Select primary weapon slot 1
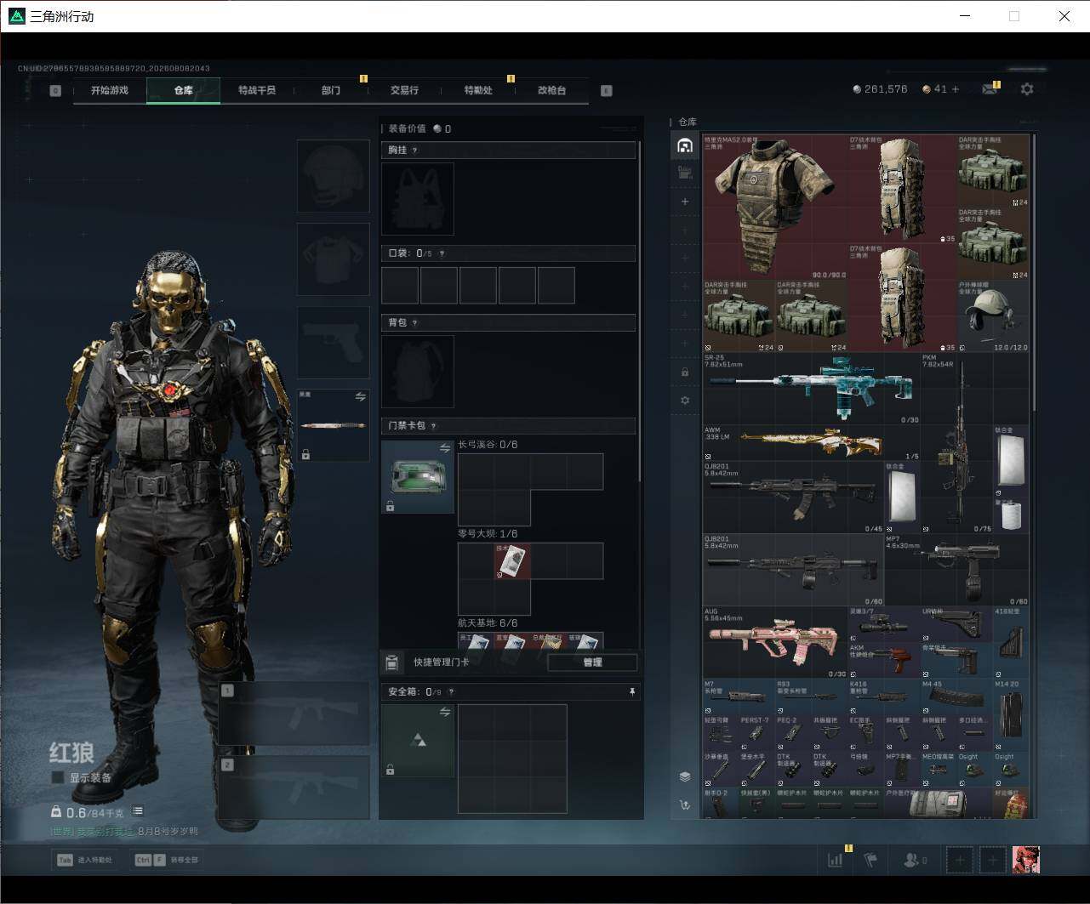This screenshot has width=1090, height=904. coord(294,714)
